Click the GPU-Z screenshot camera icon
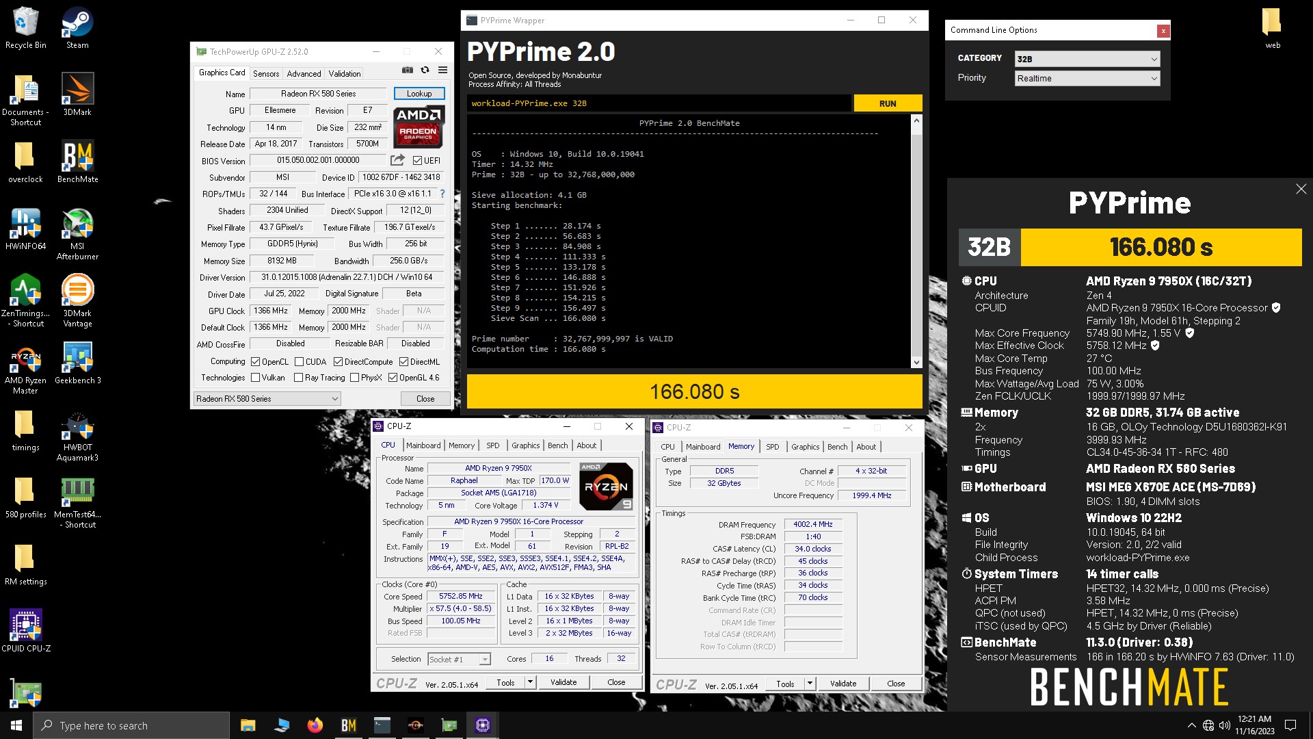The width and height of the screenshot is (1313, 739). 407,70
